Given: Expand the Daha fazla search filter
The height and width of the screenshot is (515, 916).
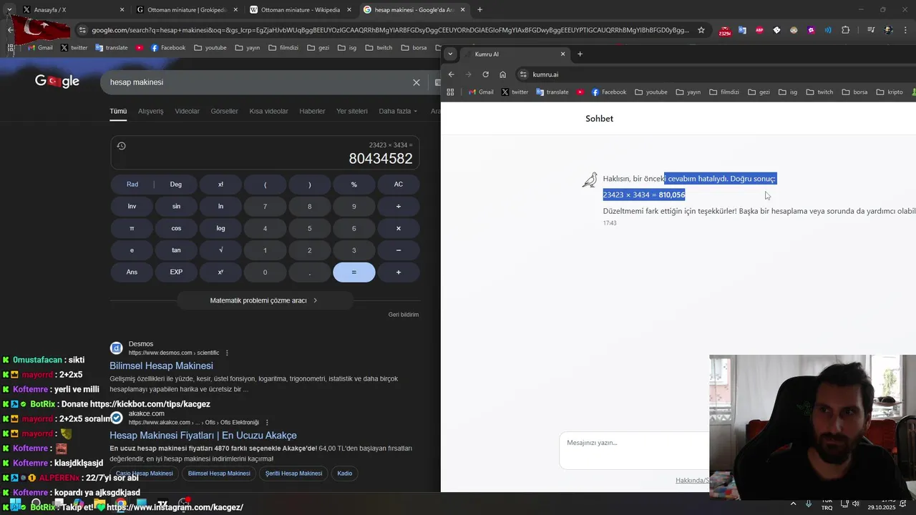Looking at the screenshot, I should point(398,111).
